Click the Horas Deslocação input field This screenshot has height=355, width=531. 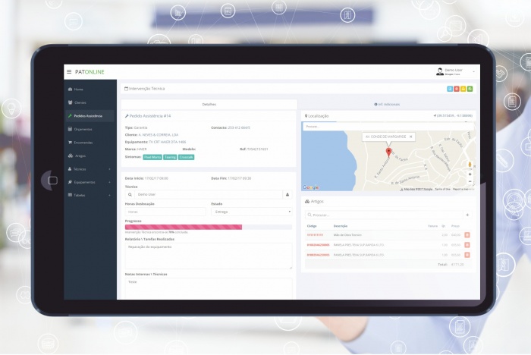tap(165, 212)
